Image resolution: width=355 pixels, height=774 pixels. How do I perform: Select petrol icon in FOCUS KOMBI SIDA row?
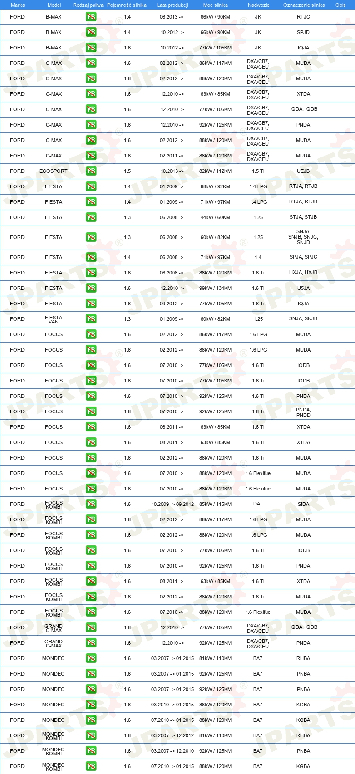pyautogui.click(x=91, y=504)
